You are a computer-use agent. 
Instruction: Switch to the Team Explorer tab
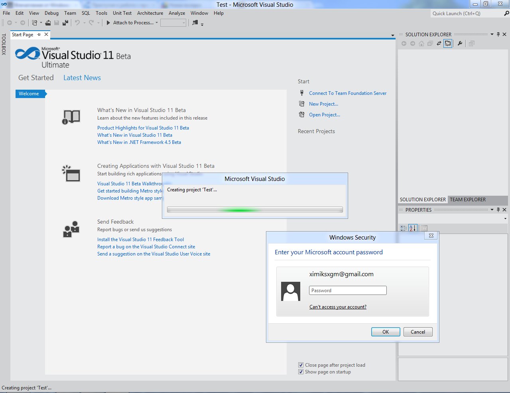[x=467, y=200]
